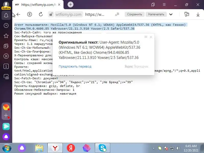Open red Яндекс Я taskbar icon
The width and height of the screenshot is (204, 153).
pos(71,148)
